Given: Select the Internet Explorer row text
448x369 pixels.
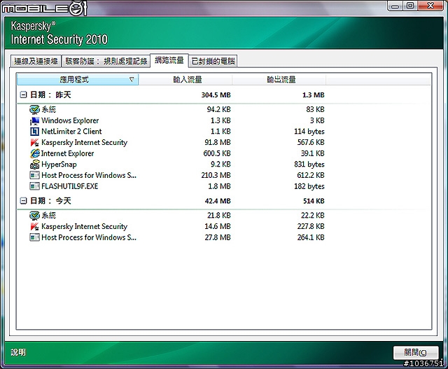Looking at the screenshot, I should 67,153.
